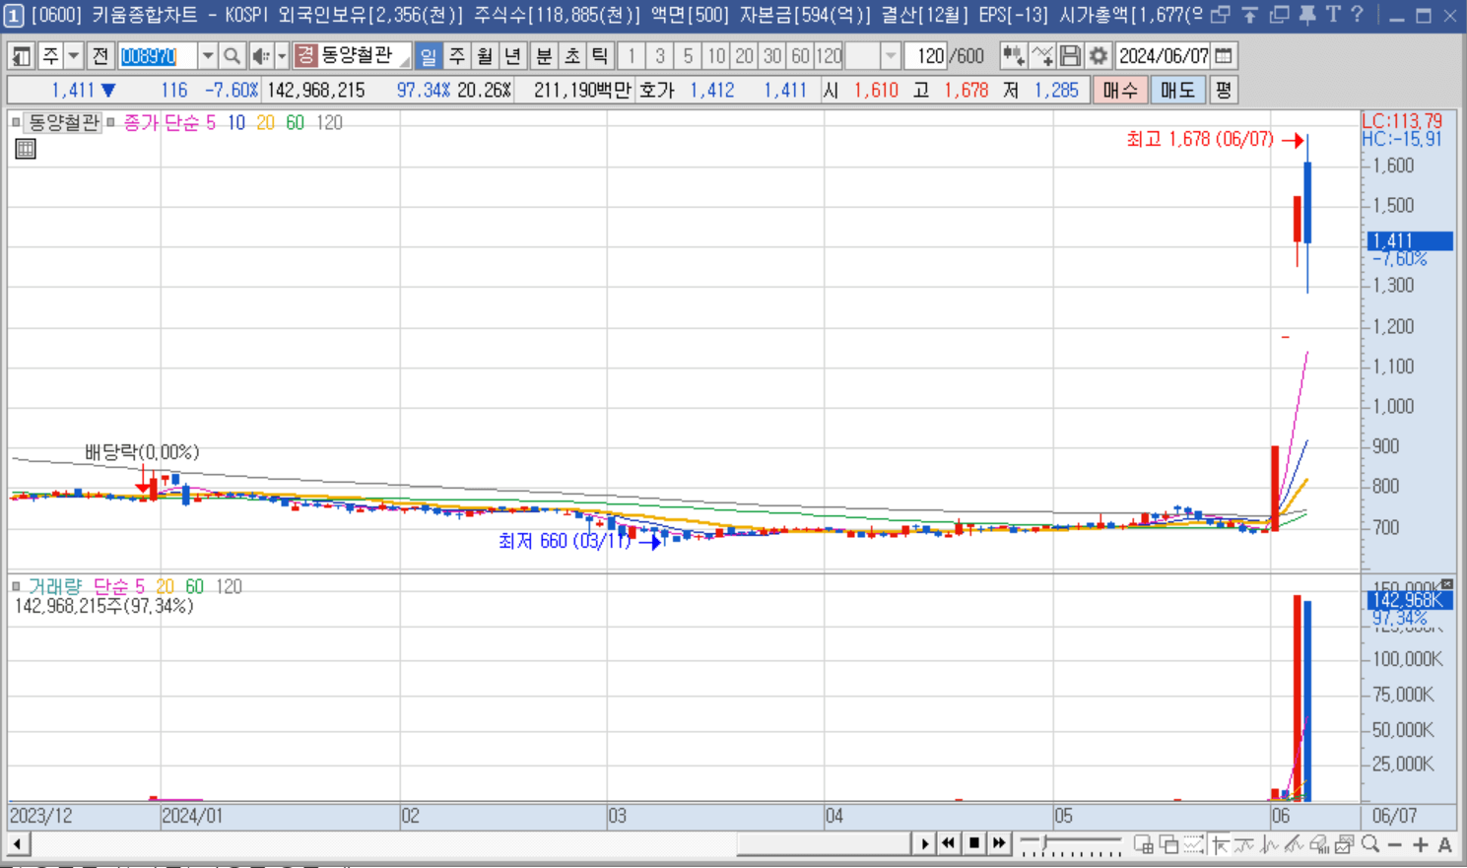The width and height of the screenshot is (1467, 868).
Task: Select daily (일) chart period
Action: click(x=429, y=56)
